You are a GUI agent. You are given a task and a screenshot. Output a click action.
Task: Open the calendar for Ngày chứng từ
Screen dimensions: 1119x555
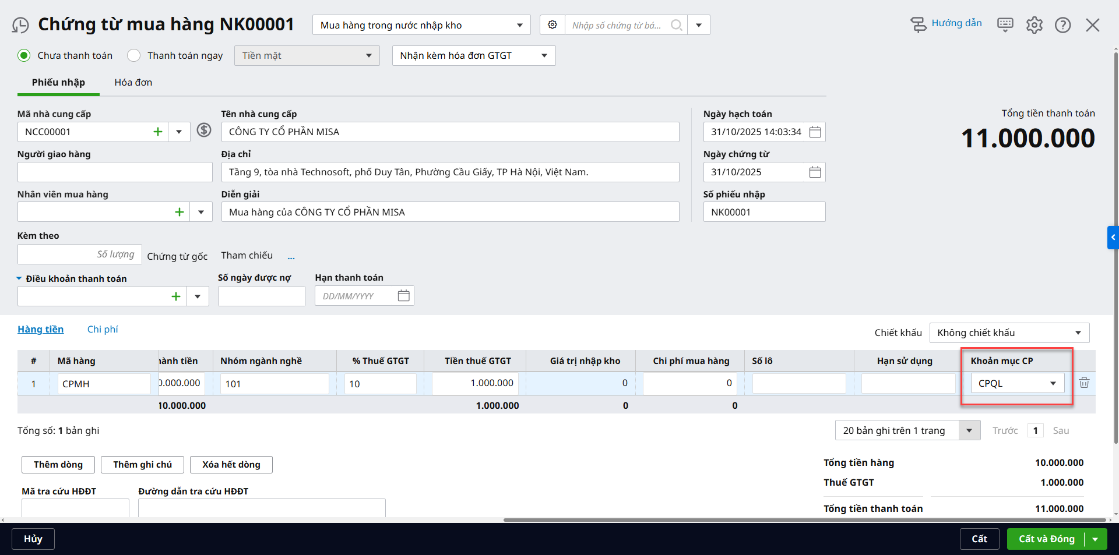815,172
